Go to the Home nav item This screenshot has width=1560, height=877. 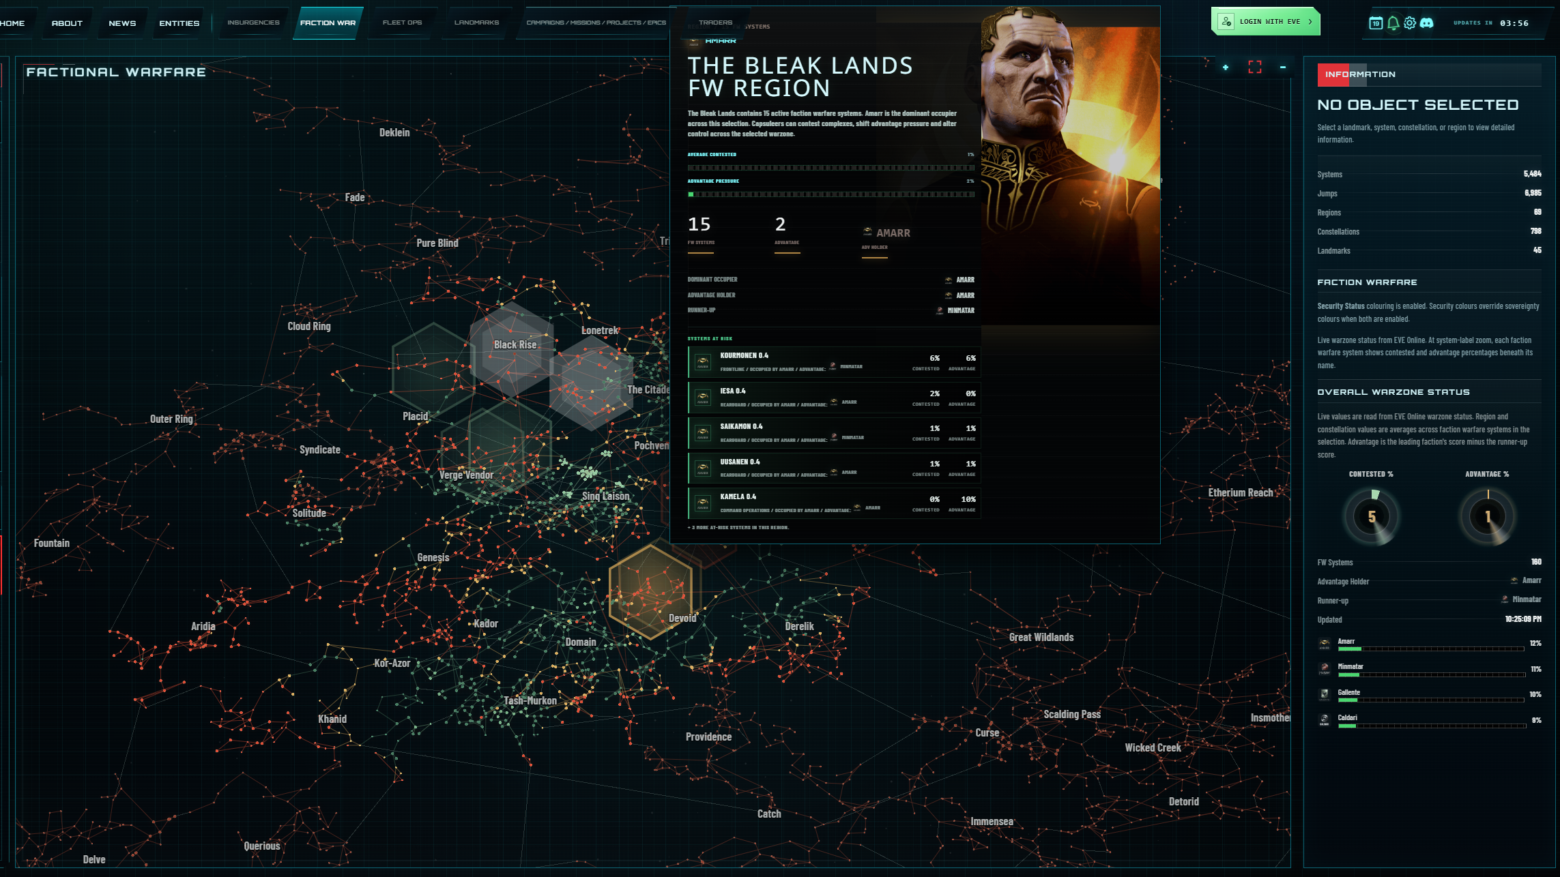click(12, 23)
